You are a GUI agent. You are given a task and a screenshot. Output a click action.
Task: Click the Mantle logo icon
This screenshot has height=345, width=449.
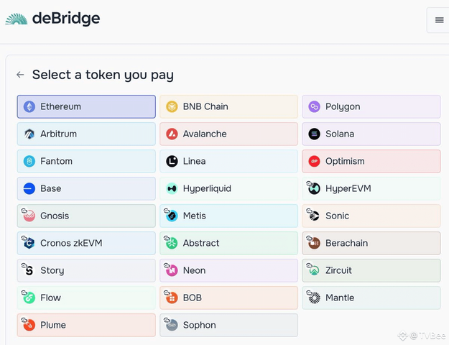[314, 298]
